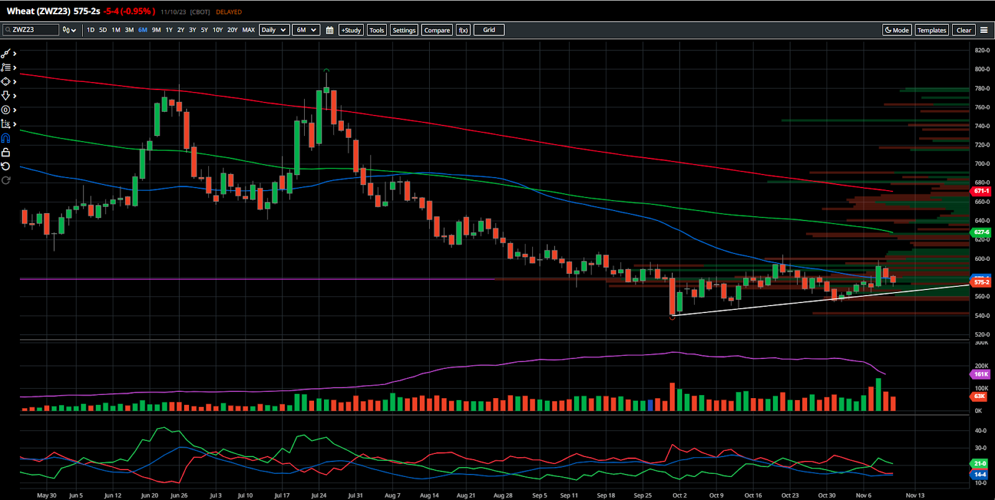Open the hamburger menu
Viewport: 995px width, 500px height.
[984, 30]
